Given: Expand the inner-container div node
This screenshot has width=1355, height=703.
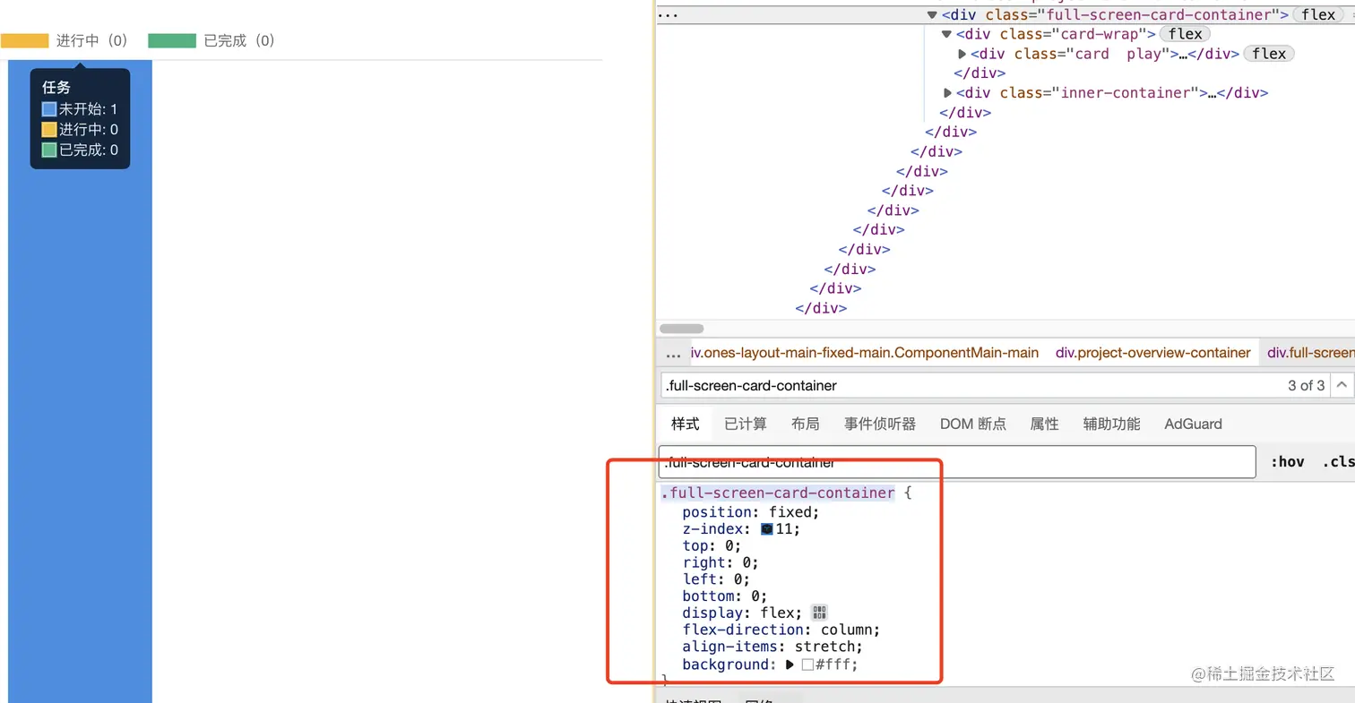Looking at the screenshot, I should [x=948, y=93].
